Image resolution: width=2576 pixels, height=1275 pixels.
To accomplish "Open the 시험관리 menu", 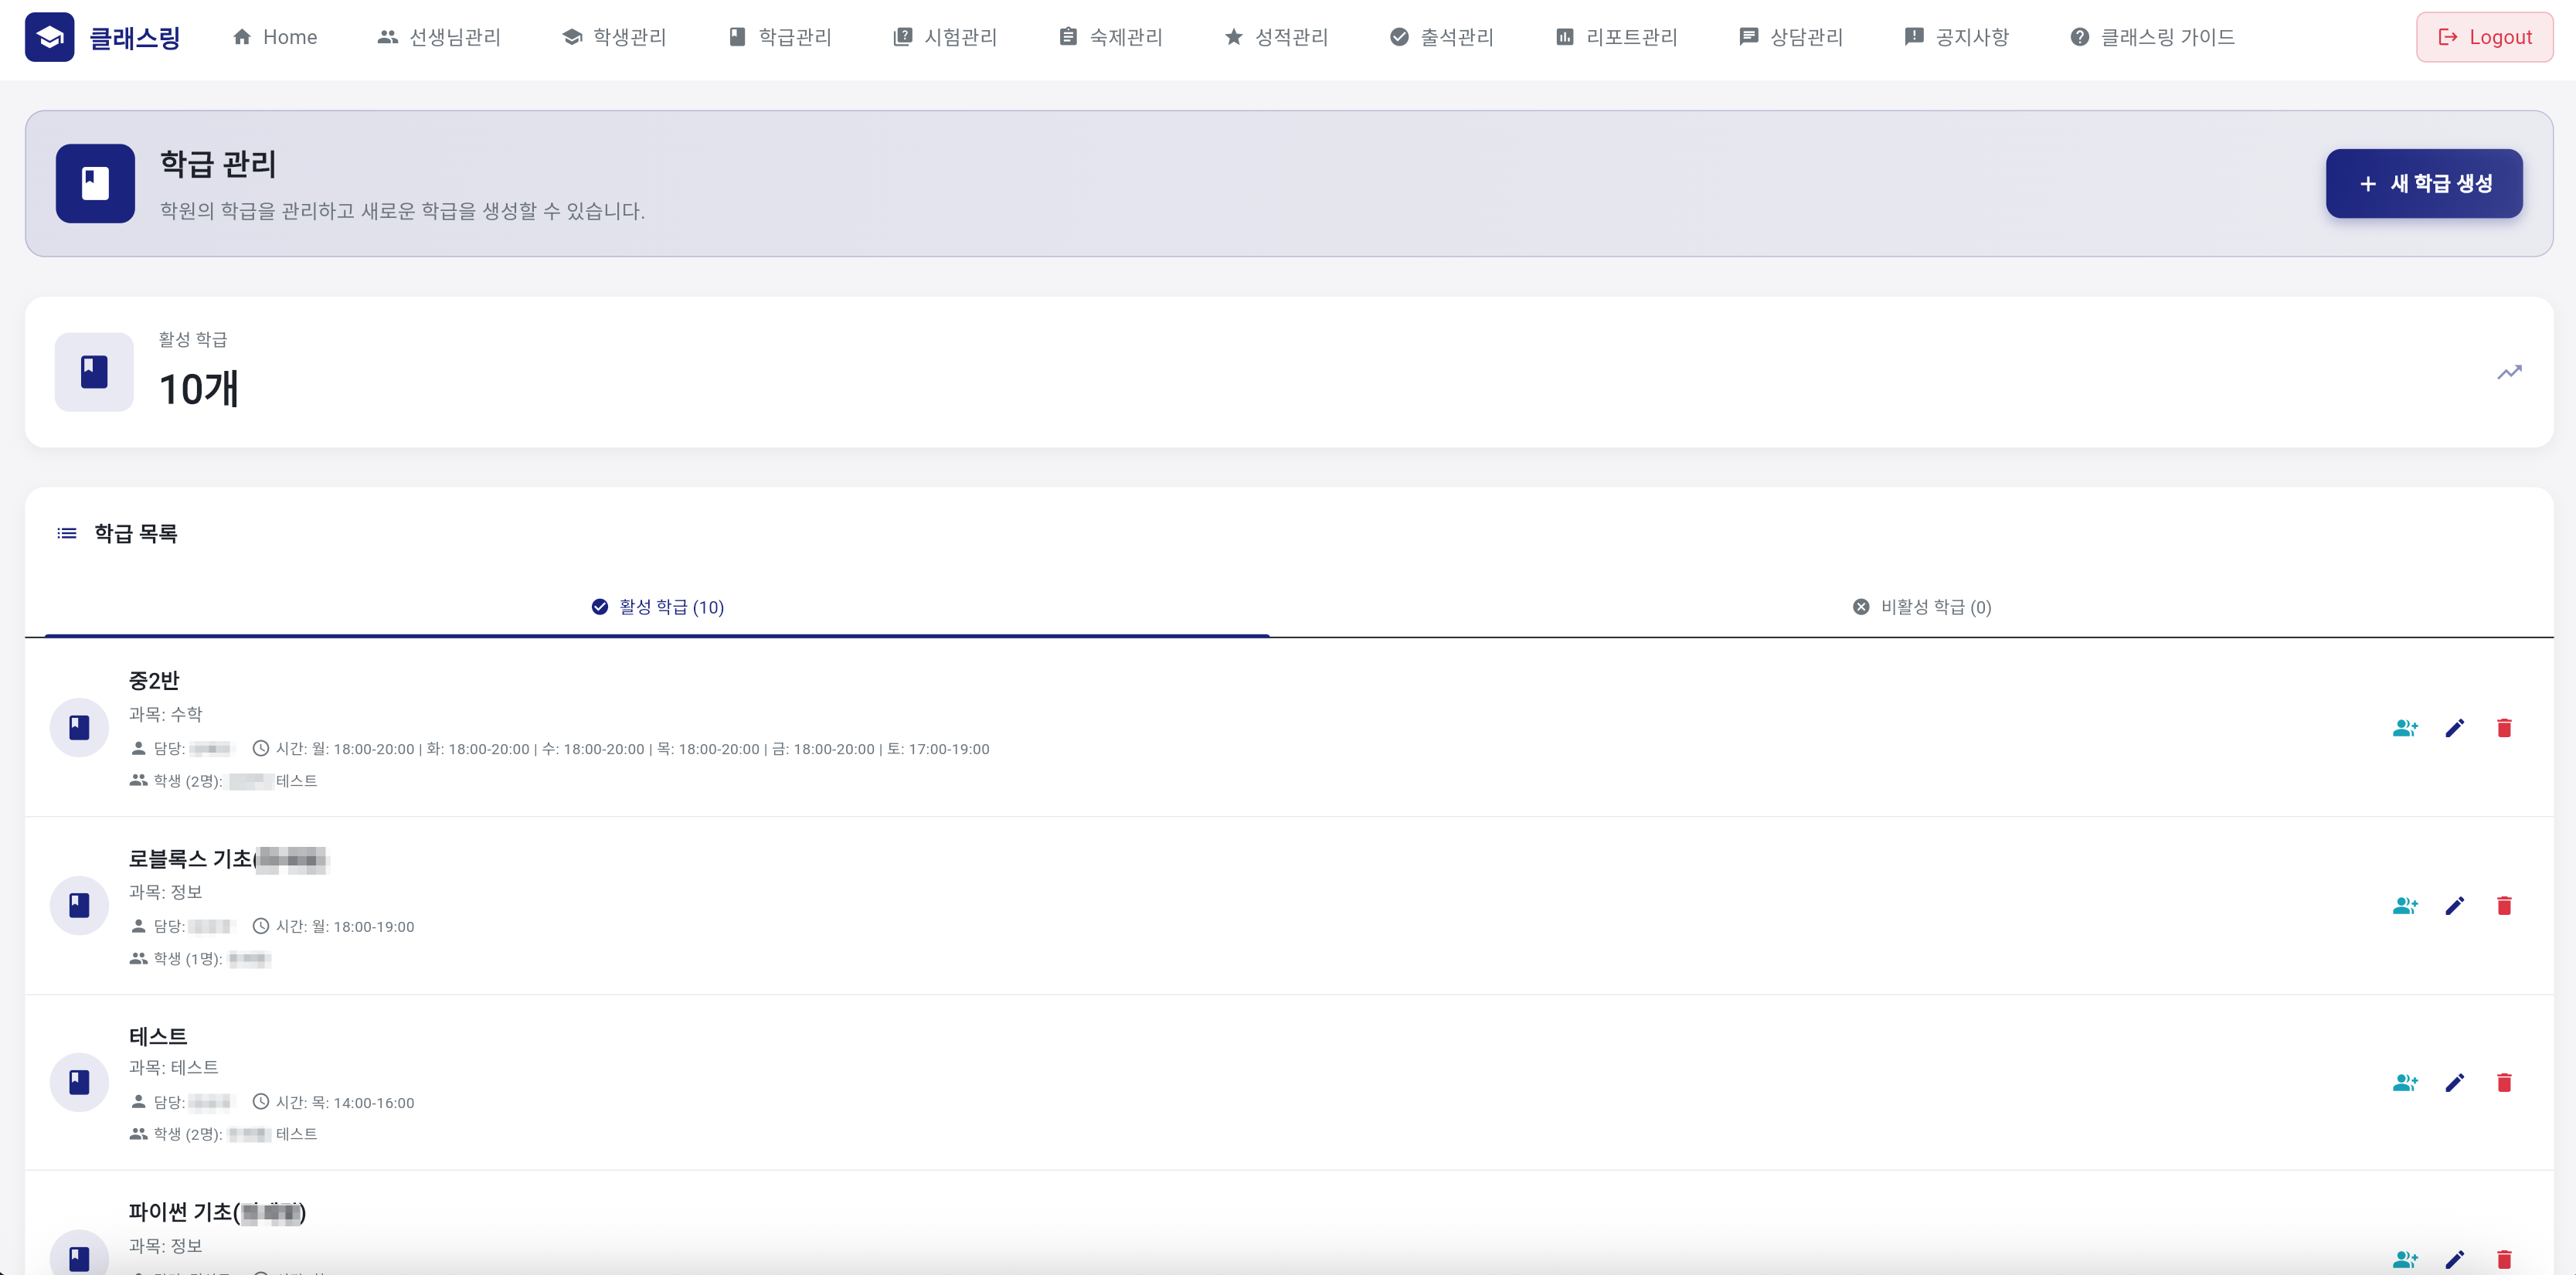I will point(945,37).
